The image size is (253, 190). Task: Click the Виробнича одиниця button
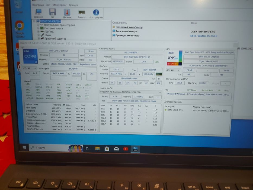point(88,64)
